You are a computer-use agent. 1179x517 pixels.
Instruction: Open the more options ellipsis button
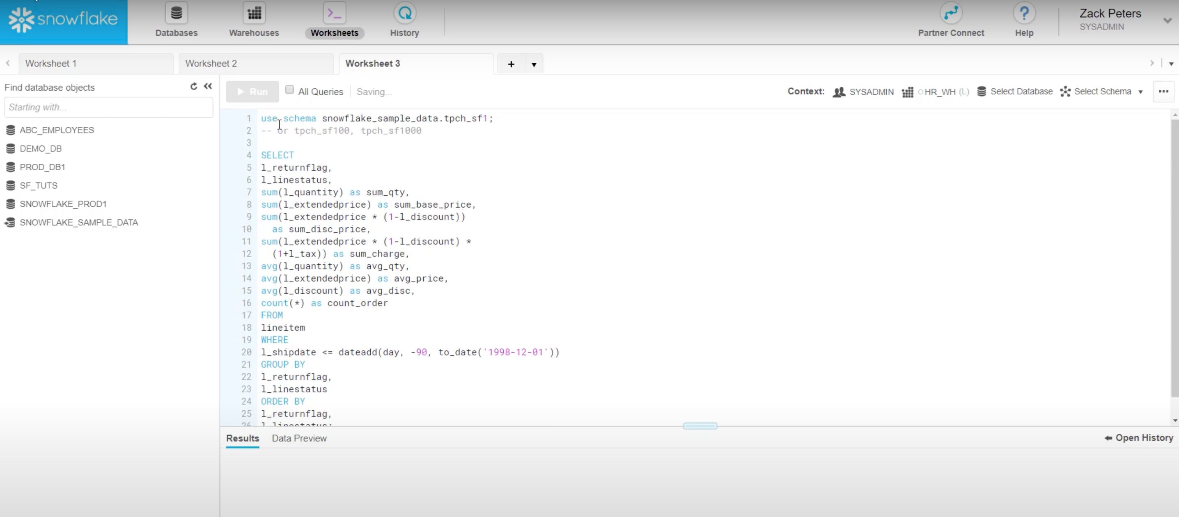coord(1163,92)
